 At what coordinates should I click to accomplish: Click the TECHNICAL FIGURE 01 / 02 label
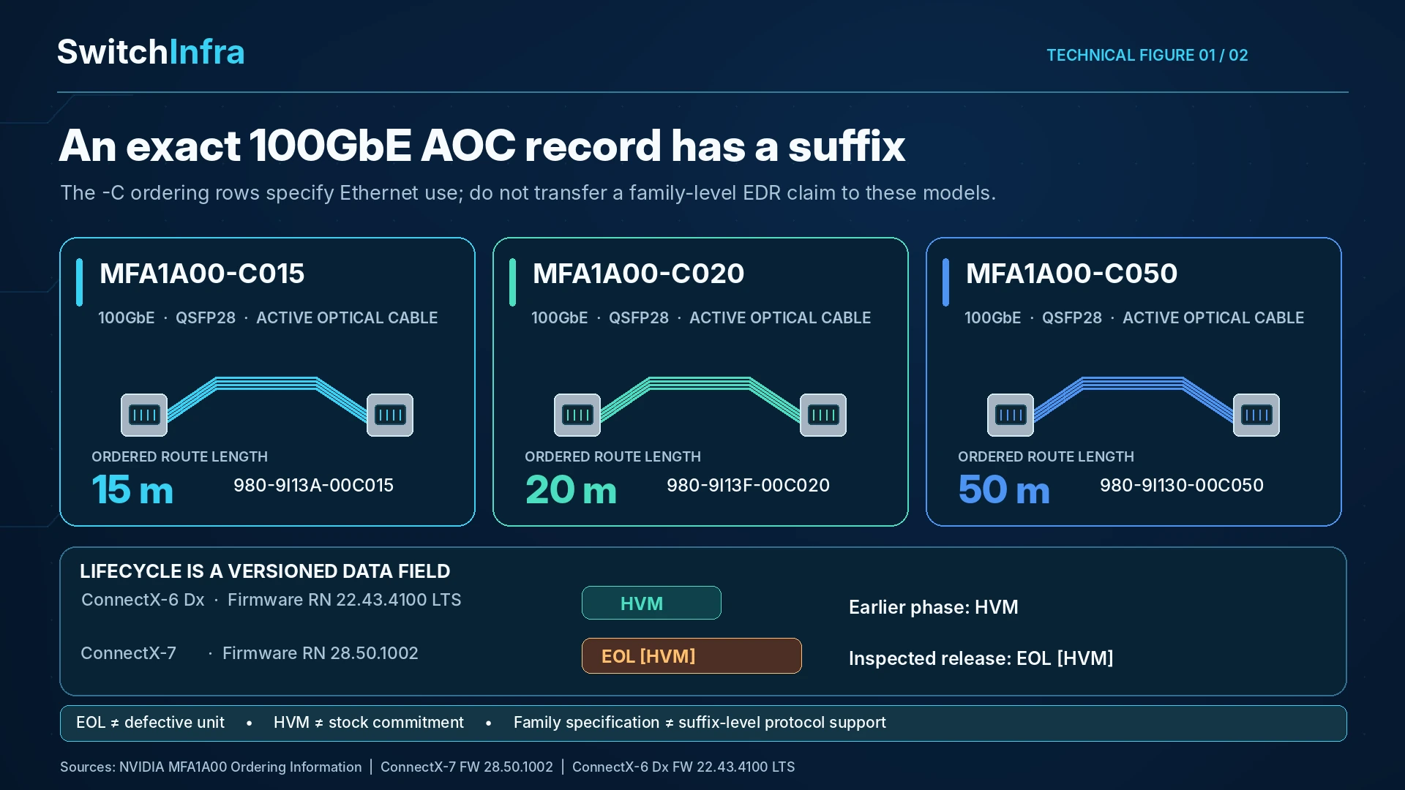pyautogui.click(x=1147, y=56)
